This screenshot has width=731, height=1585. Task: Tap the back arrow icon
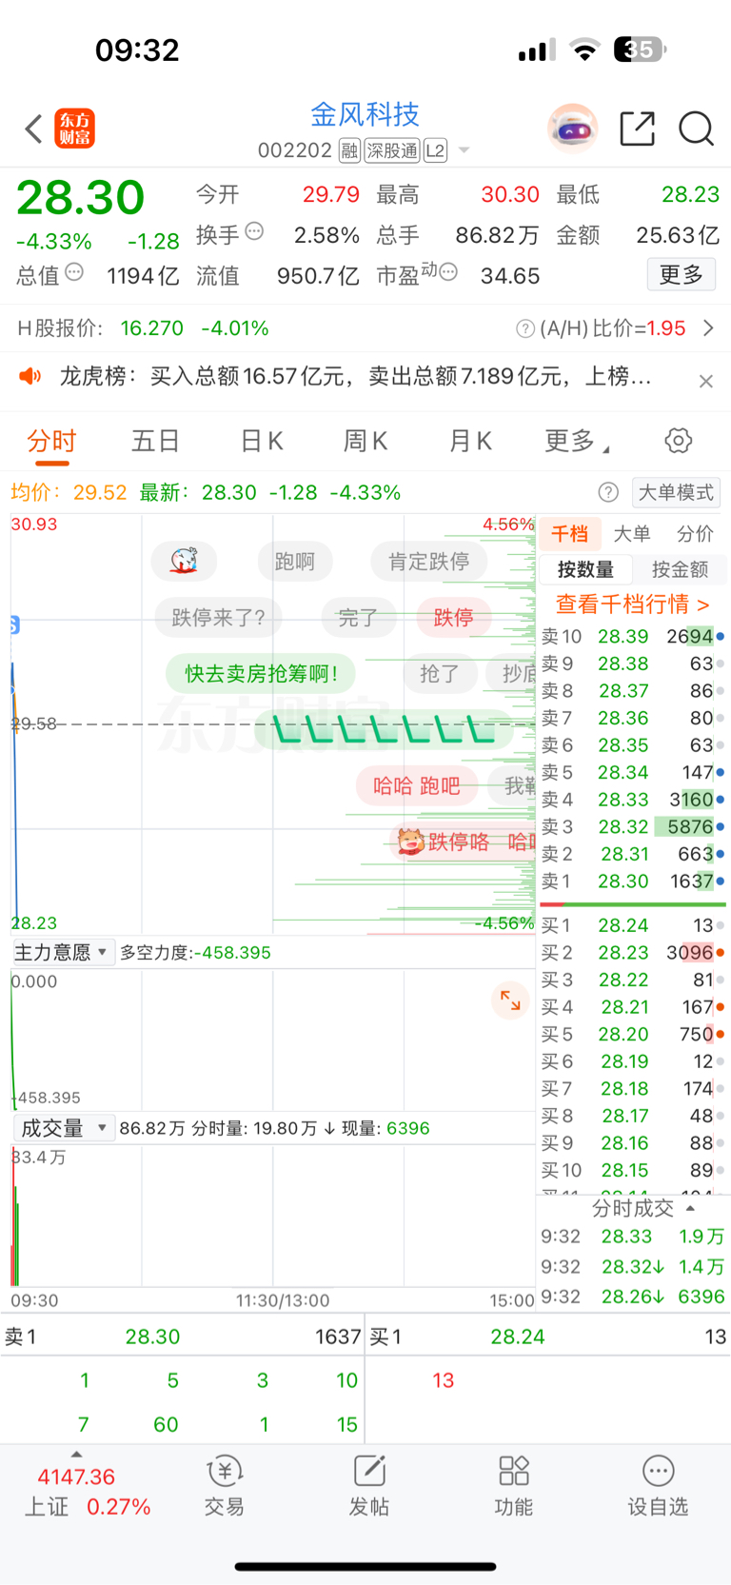click(x=34, y=129)
